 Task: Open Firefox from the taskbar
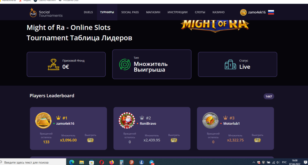pyautogui.click(x=111, y=162)
